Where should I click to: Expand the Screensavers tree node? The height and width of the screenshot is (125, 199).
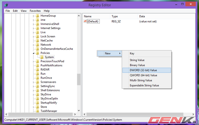[33, 82]
